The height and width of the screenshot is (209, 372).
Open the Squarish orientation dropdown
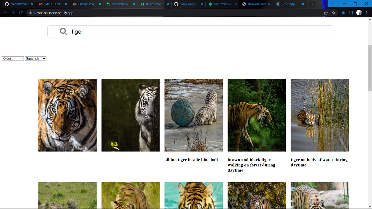[x=35, y=58]
